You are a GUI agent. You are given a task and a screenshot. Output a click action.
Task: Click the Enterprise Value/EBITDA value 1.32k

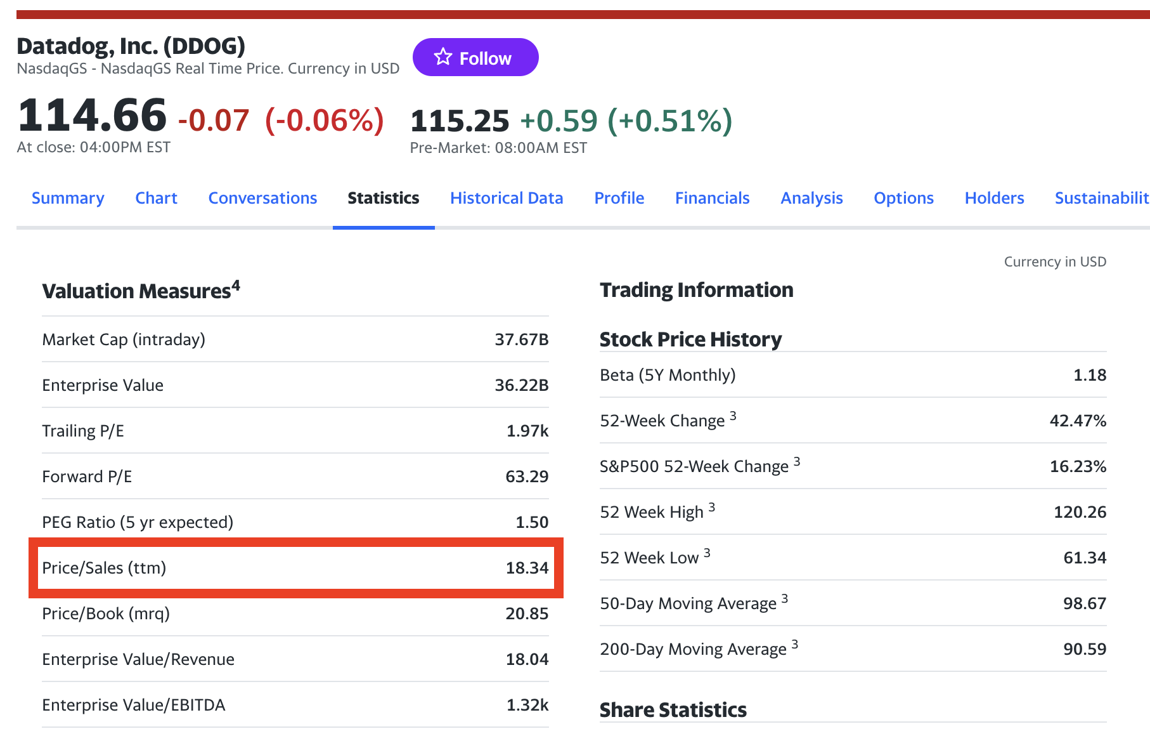pyautogui.click(x=527, y=705)
